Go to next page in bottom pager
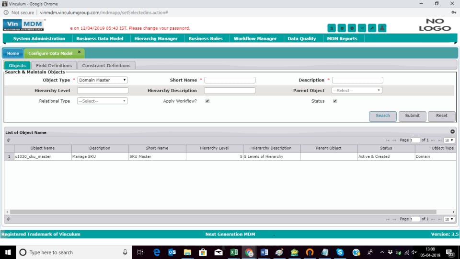Image resolution: width=460 pixels, height=259 pixels. pos(433,219)
